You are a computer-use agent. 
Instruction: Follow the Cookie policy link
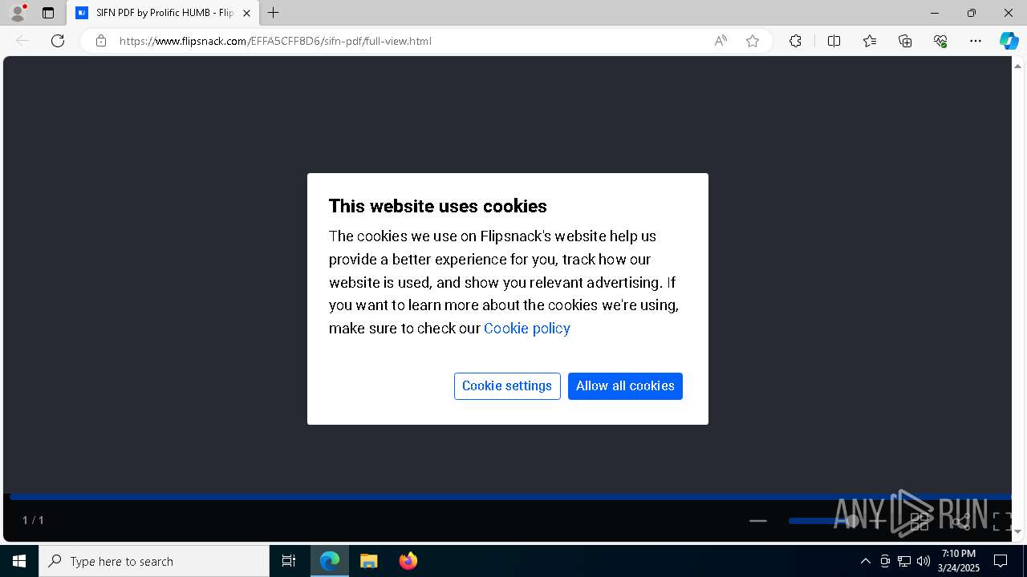pyautogui.click(x=527, y=328)
